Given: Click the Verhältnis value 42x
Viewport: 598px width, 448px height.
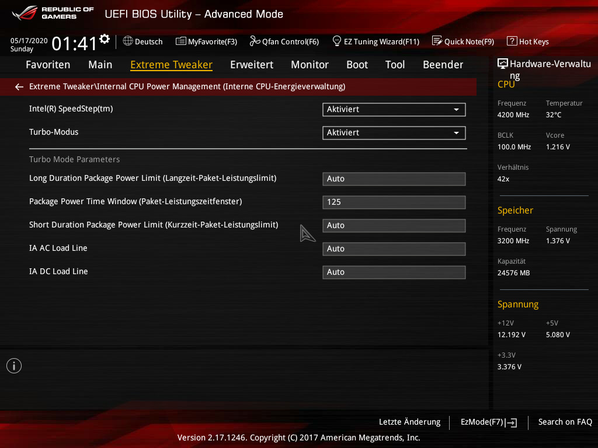Looking at the screenshot, I should [503, 179].
